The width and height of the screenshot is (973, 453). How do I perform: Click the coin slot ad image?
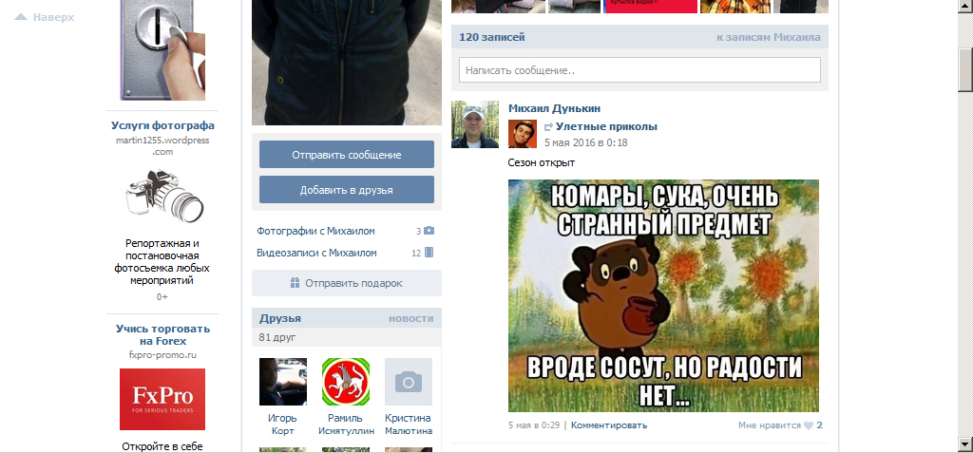(x=162, y=49)
